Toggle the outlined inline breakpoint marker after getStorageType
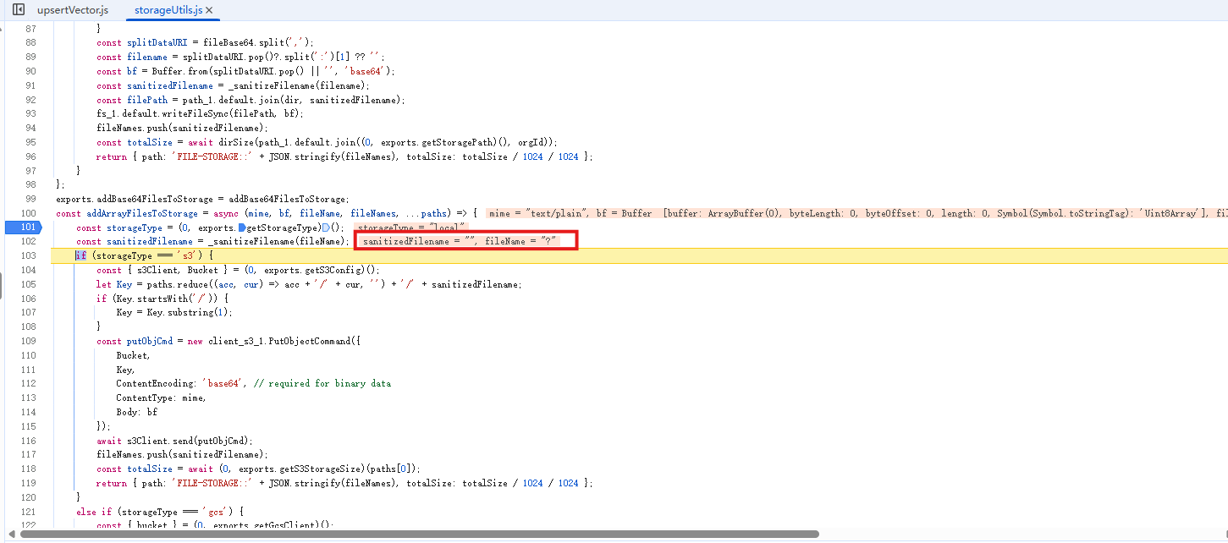The width and height of the screenshot is (1228, 543). (x=325, y=228)
